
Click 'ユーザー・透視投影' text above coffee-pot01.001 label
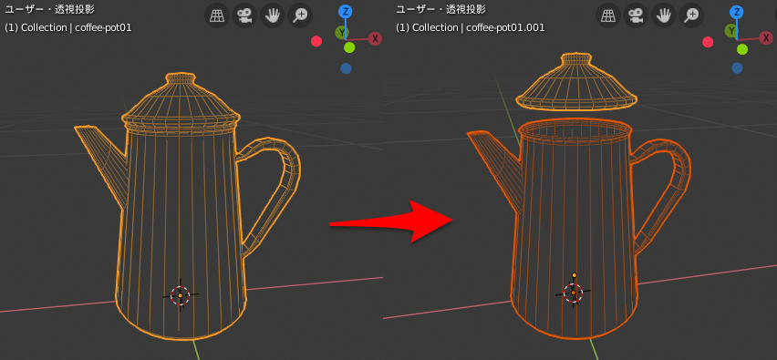441,9
